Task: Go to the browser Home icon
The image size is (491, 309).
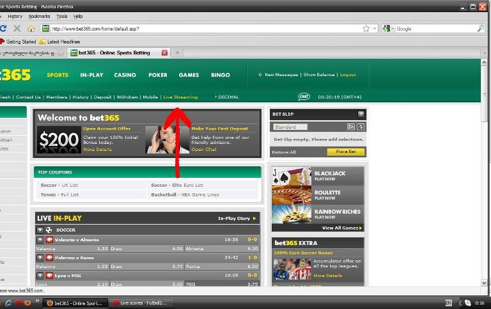Action: [31, 29]
